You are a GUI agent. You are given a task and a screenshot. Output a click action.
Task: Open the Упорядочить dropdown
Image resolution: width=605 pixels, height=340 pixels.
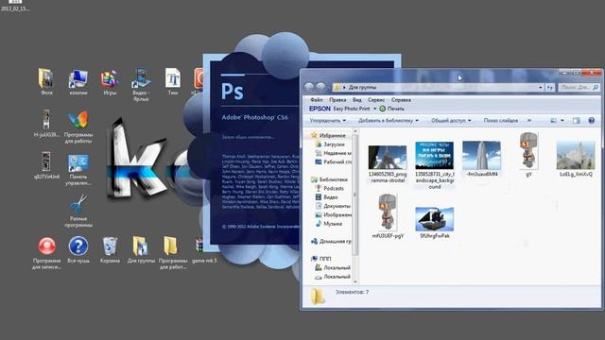[328, 121]
